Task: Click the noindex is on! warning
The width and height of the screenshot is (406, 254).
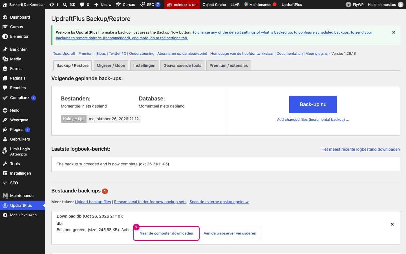Action: [x=182, y=5]
